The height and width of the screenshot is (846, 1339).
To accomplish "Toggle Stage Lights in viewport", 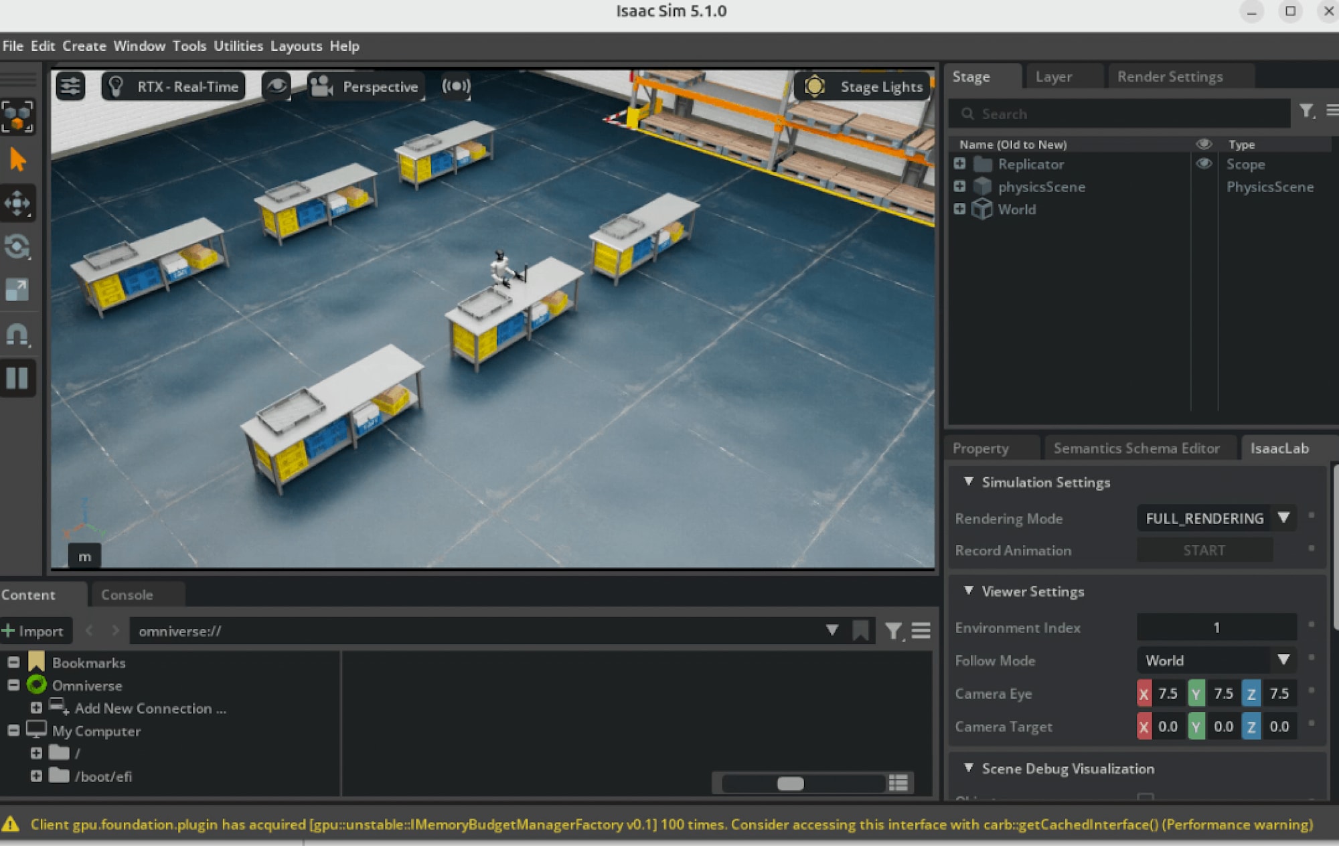I will click(x=862, y=86).
